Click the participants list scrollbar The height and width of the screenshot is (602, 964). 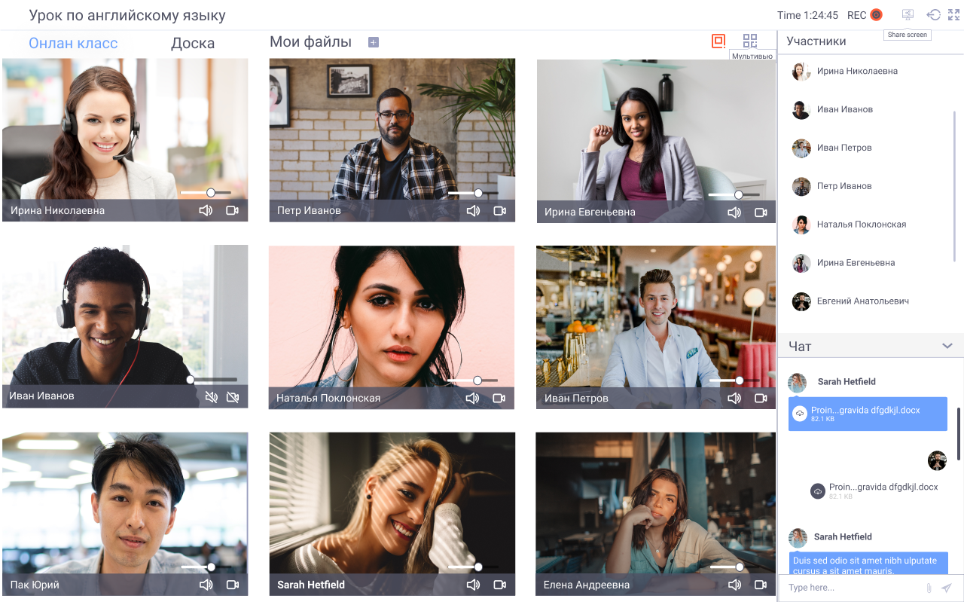[954, 187]
